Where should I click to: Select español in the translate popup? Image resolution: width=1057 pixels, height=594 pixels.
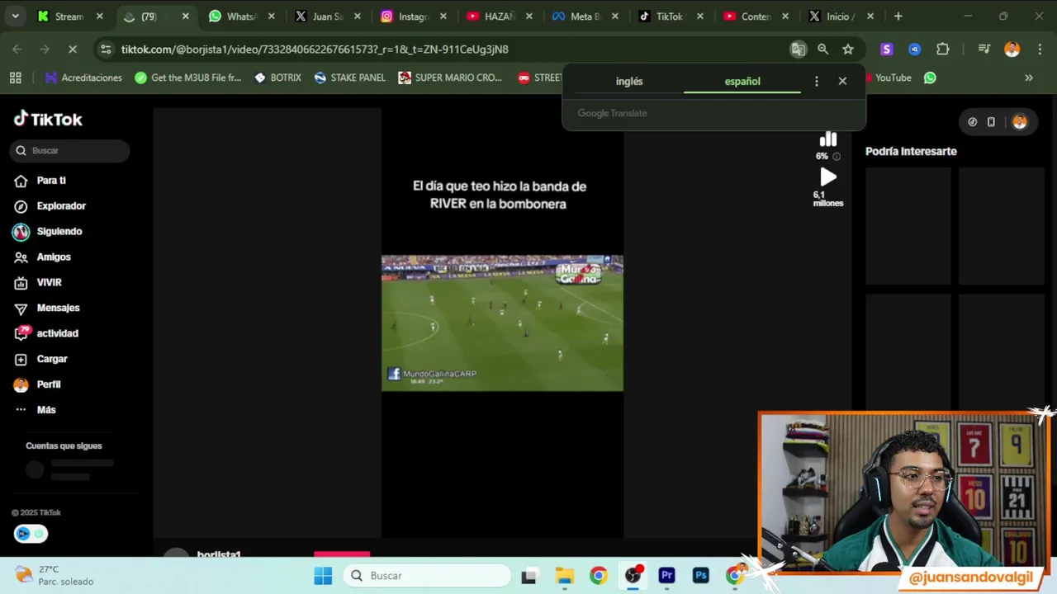click(742, 82)
